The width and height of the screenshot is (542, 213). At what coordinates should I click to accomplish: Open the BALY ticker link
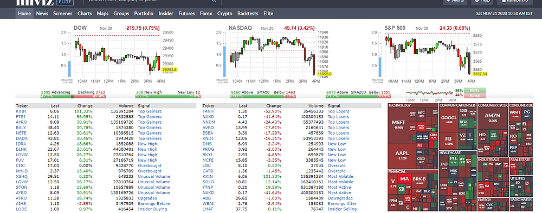click(21, 128)
